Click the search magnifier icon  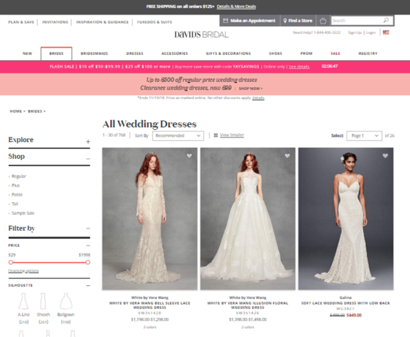(x=386, y=20)
